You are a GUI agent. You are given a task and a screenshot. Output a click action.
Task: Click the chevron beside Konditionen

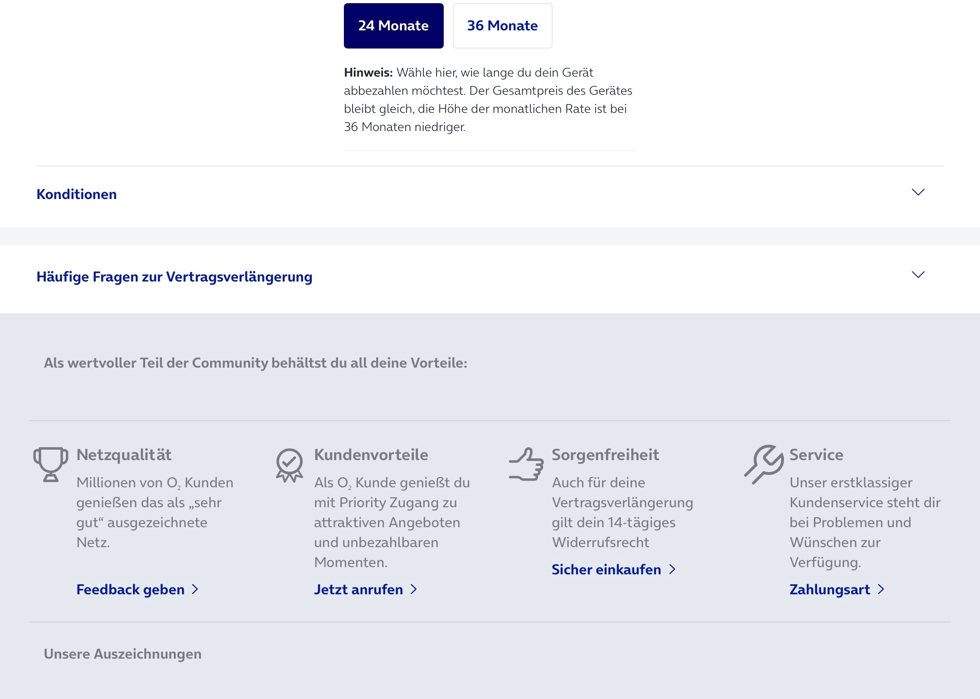click(918, 193)
